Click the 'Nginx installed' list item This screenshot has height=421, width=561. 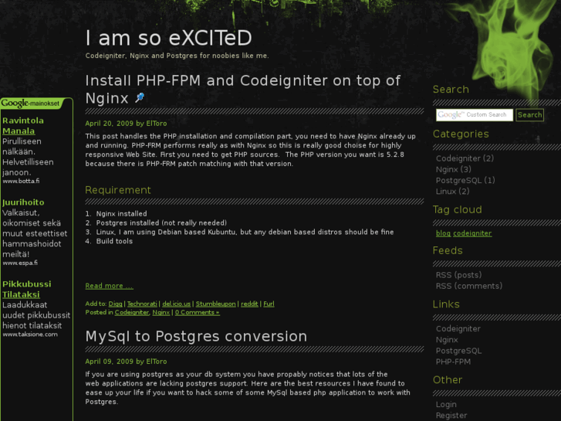pyautogui.click(x=121, y=213)
